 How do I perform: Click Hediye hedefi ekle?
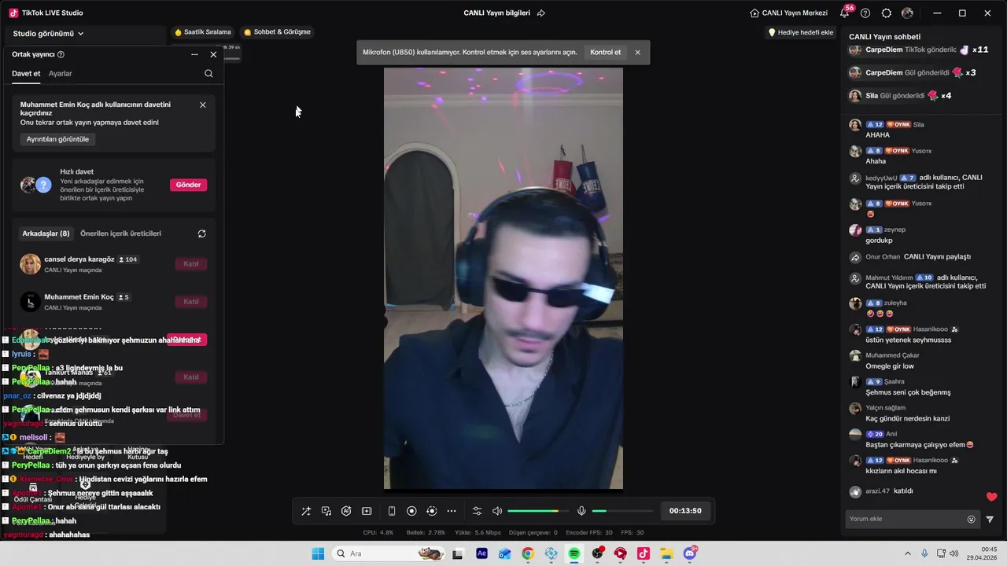[800, 32]
